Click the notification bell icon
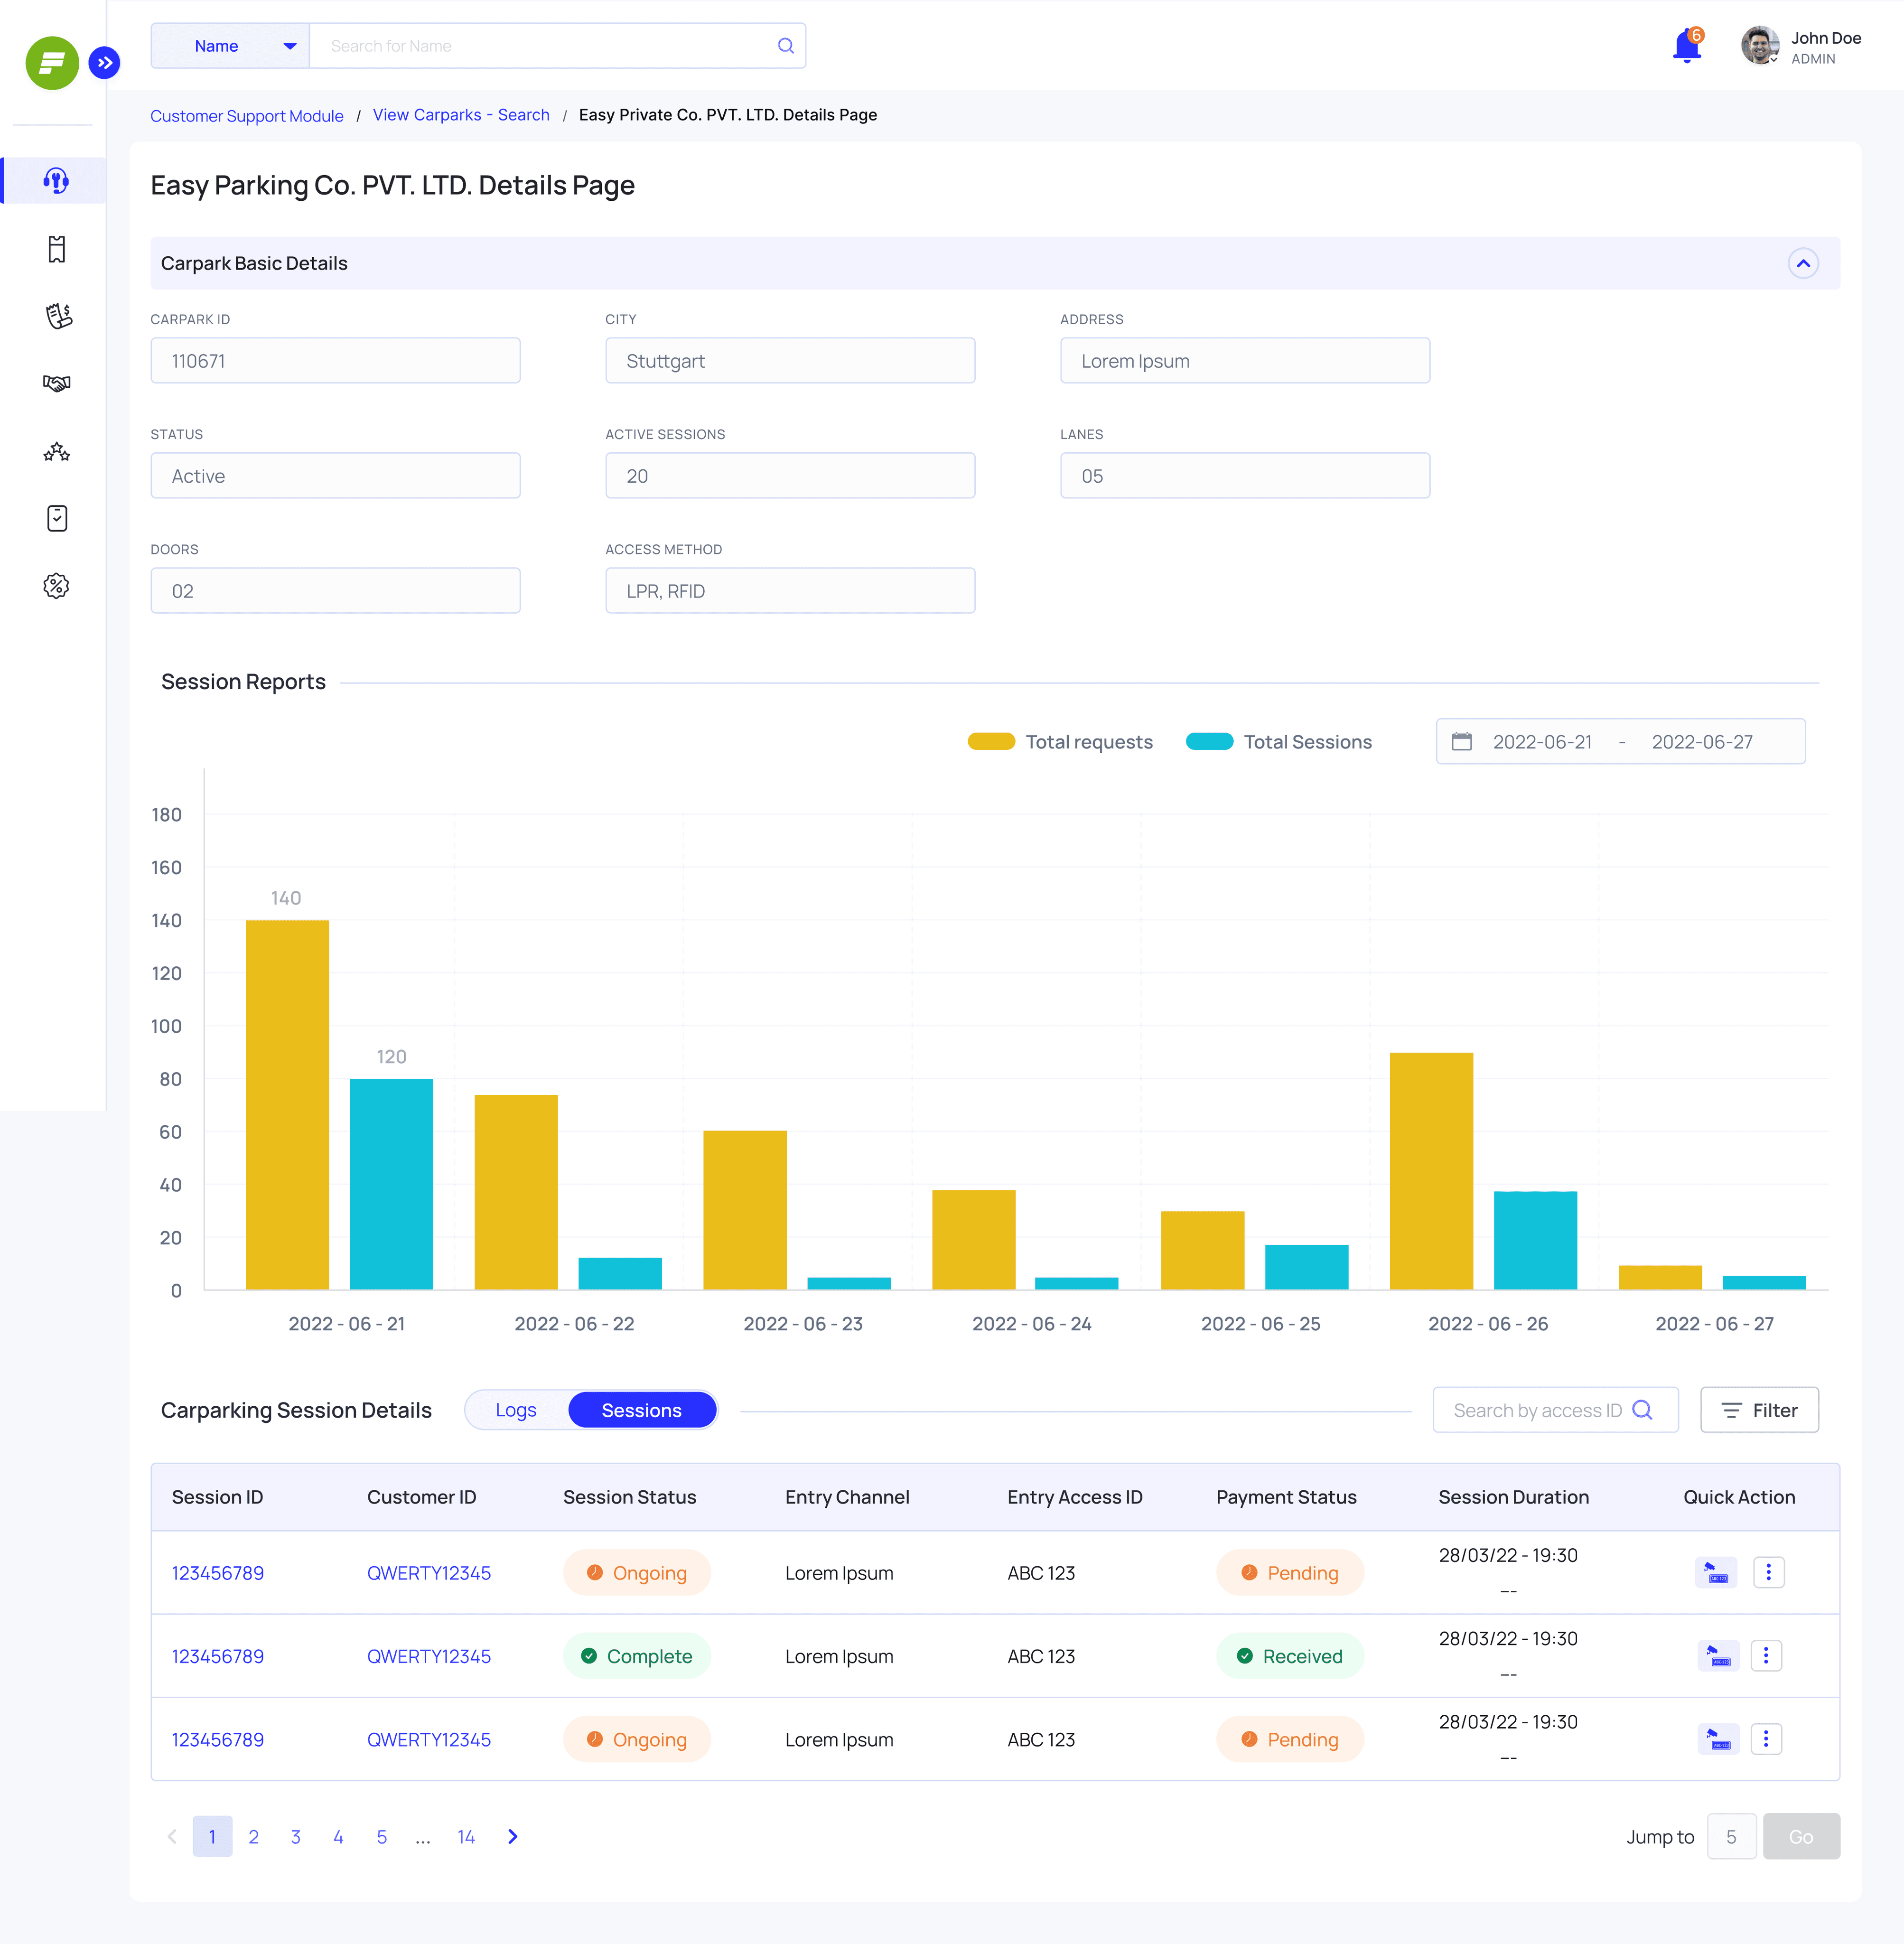The image size is (1904, 1944). tap(1687, 46)
